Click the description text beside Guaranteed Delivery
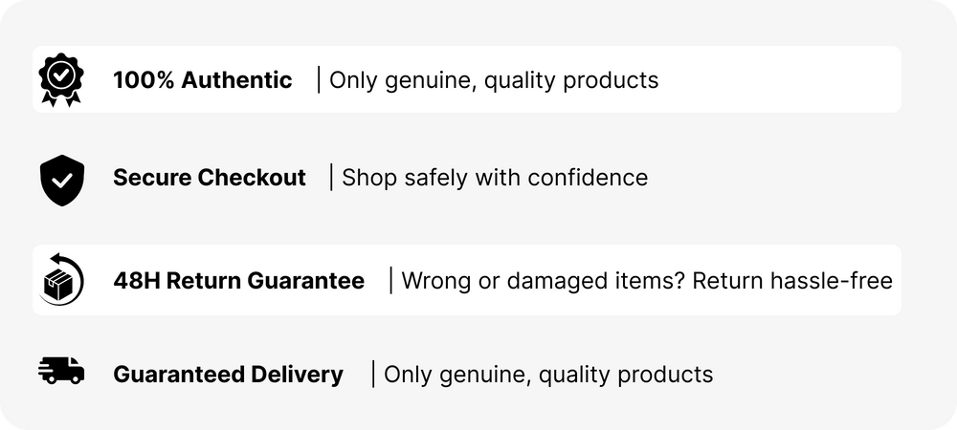This screenshot has width=957, height=430. click(x=548, y=375)
